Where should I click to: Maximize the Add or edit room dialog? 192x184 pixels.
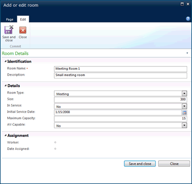(x=182, y=4)
